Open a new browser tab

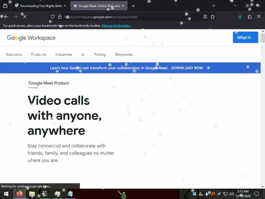coord(133,6)
